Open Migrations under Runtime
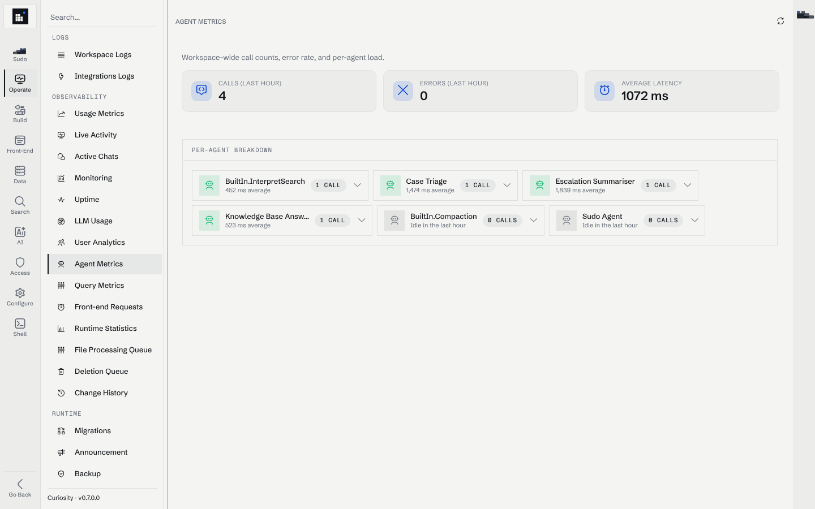 105,431
